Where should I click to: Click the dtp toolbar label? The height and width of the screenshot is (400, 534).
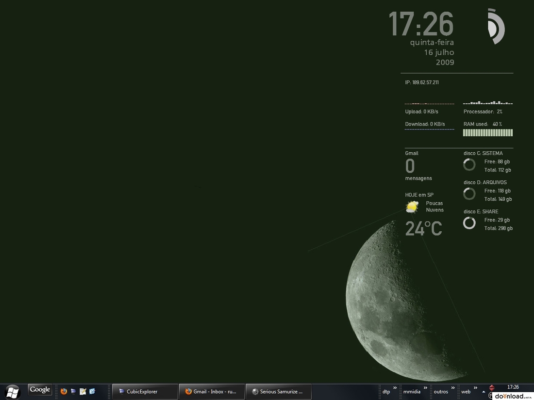tap(386, 392)
